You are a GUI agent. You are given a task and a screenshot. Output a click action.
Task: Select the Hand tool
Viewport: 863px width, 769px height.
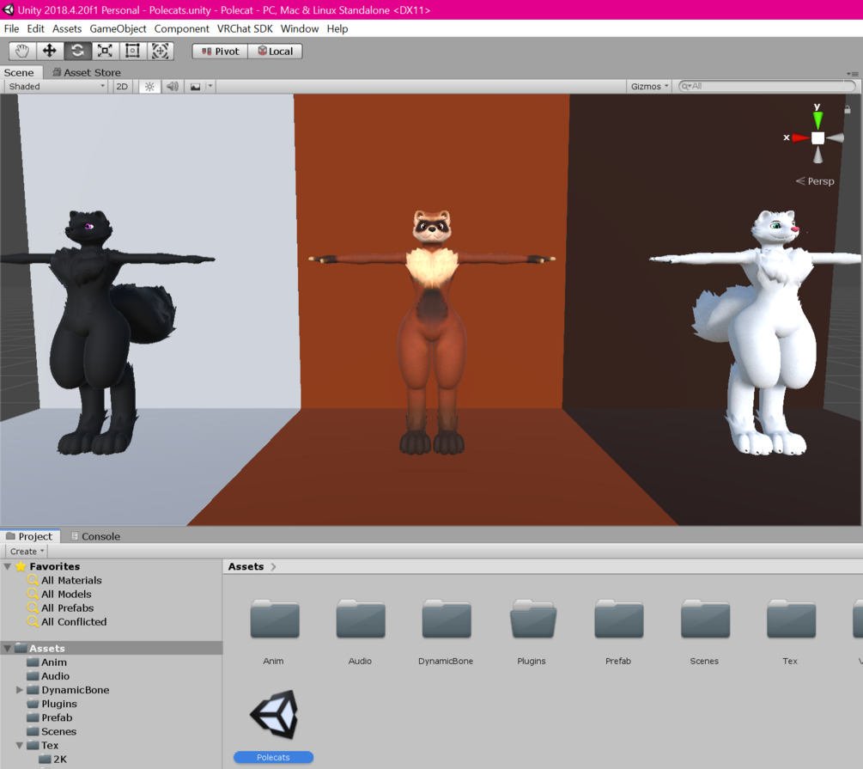22,52
